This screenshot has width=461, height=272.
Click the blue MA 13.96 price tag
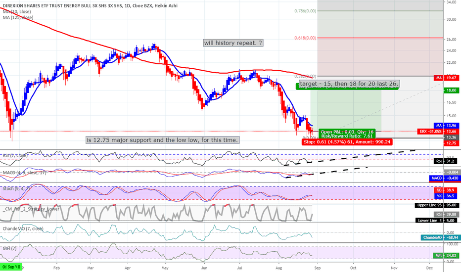click(x=446, y=126)
